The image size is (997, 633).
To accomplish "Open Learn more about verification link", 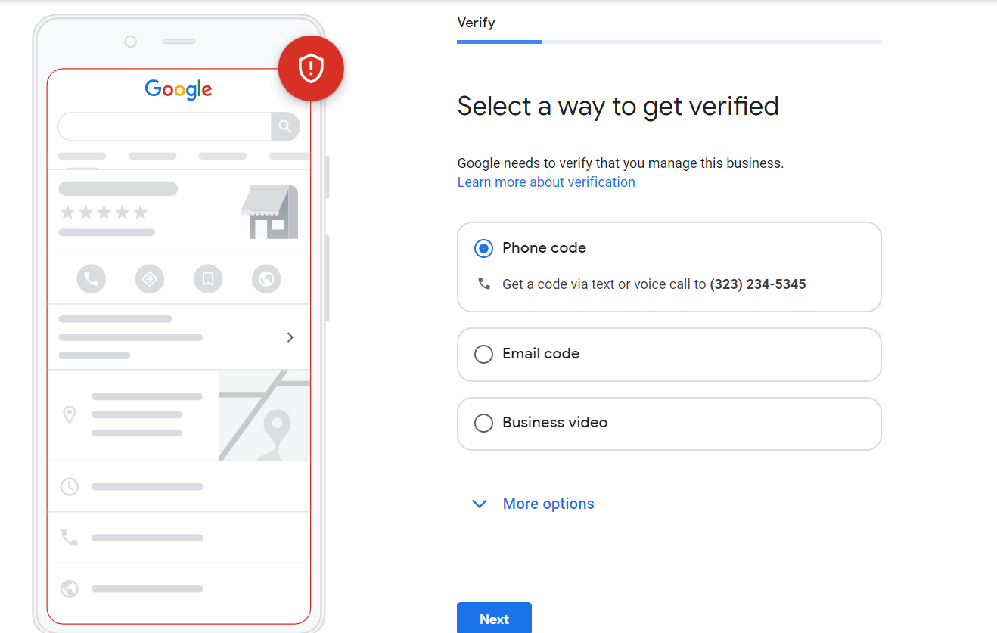I will [x=546, y=182].
